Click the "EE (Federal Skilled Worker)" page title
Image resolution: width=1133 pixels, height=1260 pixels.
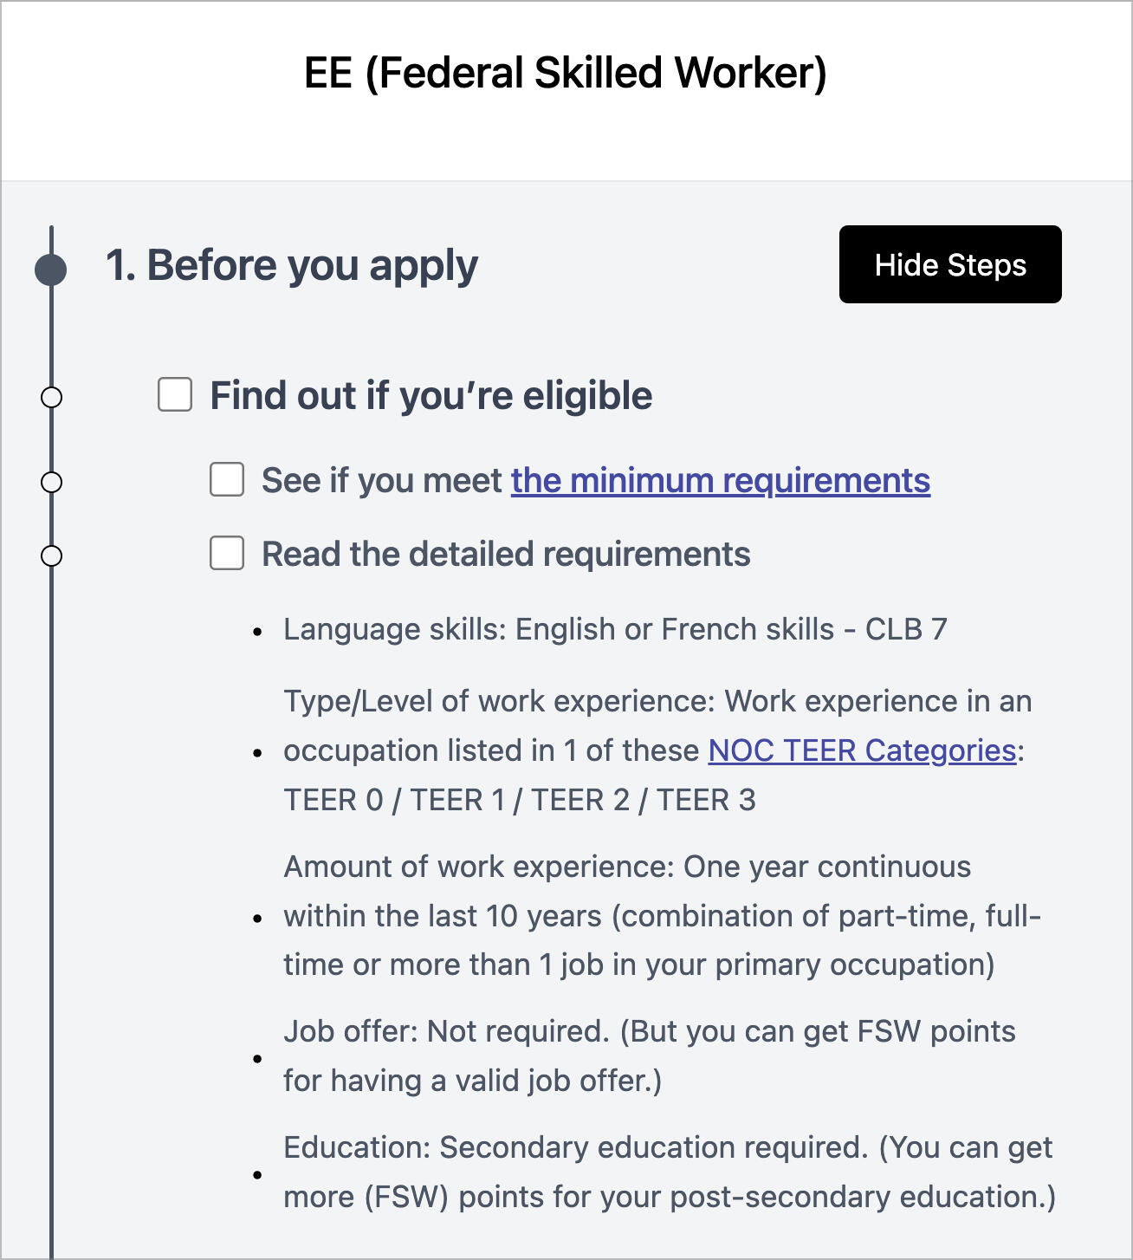click(x=566, y=73)
